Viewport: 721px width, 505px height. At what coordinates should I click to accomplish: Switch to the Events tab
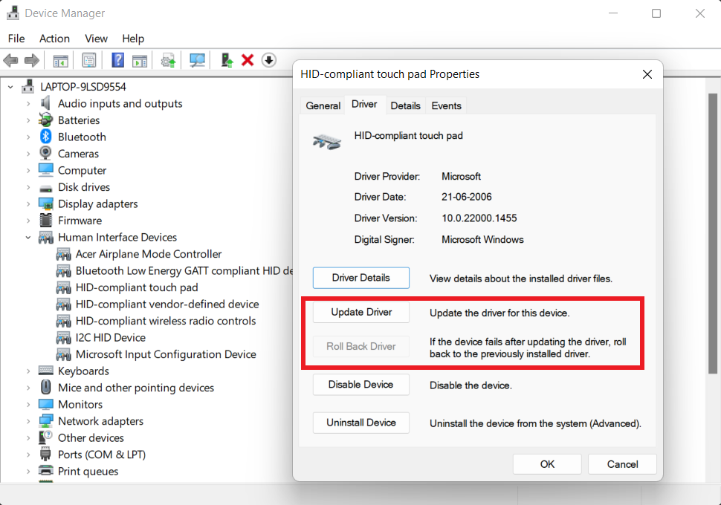446,105
